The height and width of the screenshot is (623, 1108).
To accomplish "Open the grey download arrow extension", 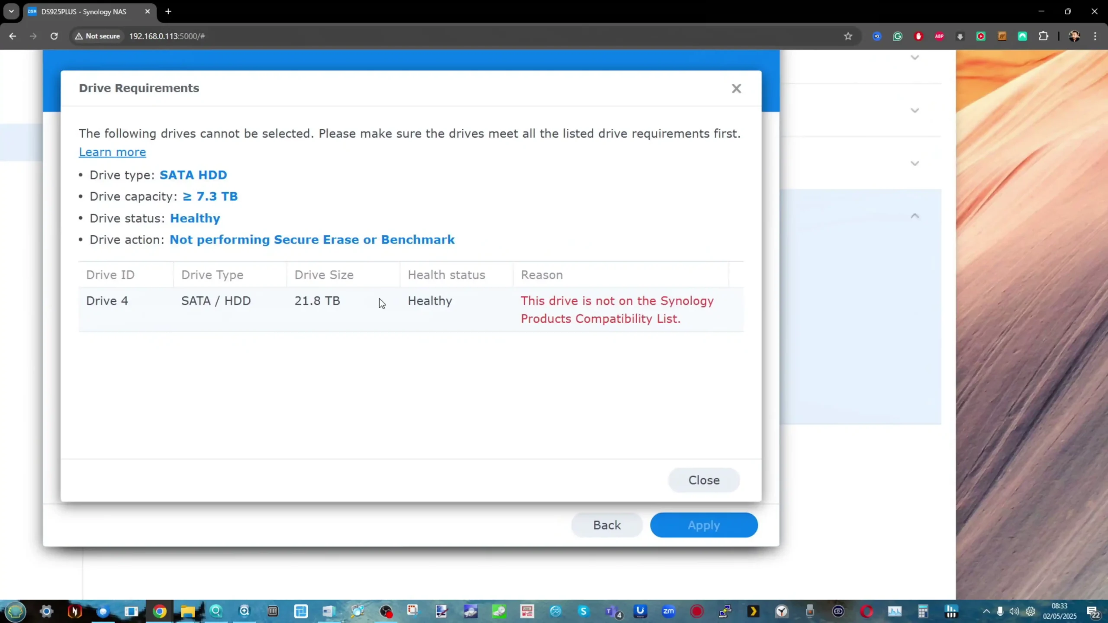I will tap(960, 36).
